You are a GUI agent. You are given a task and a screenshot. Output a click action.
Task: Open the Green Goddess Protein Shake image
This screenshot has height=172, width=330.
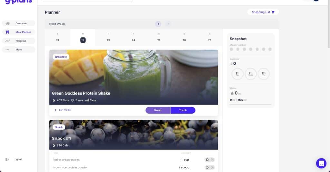point(134,77)
